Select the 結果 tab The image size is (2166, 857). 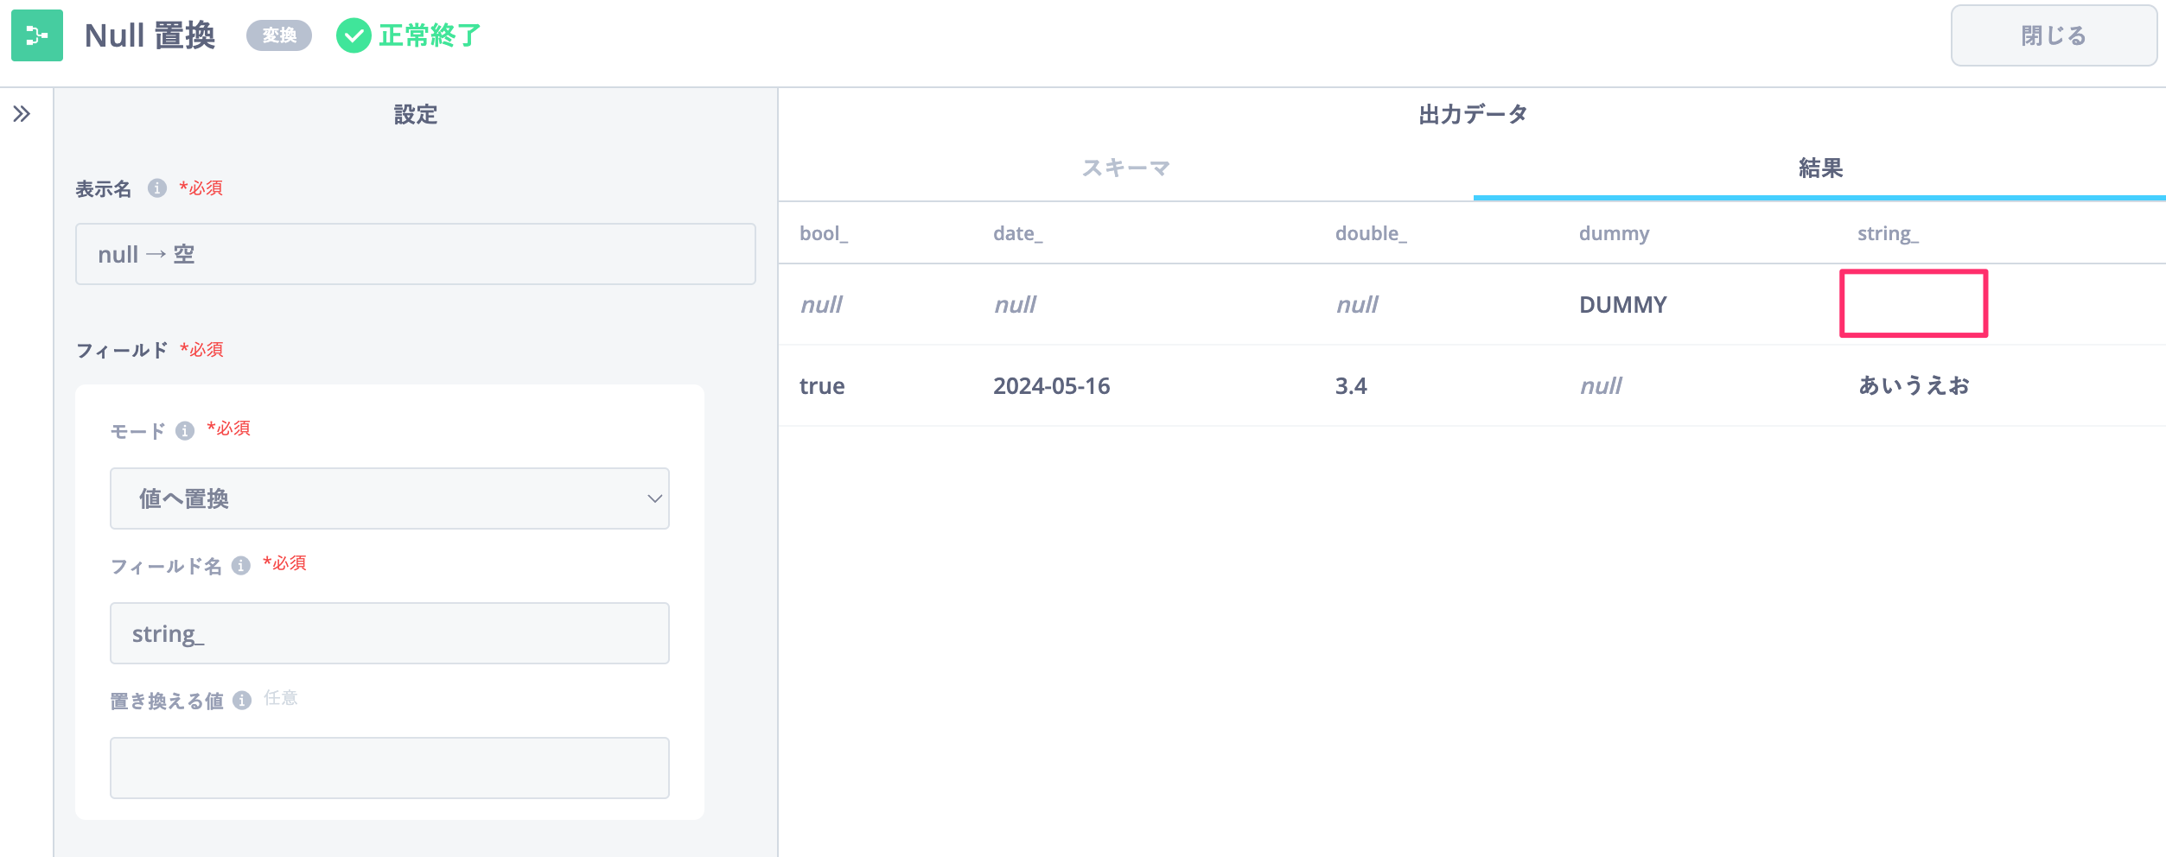pos(1819,168)
